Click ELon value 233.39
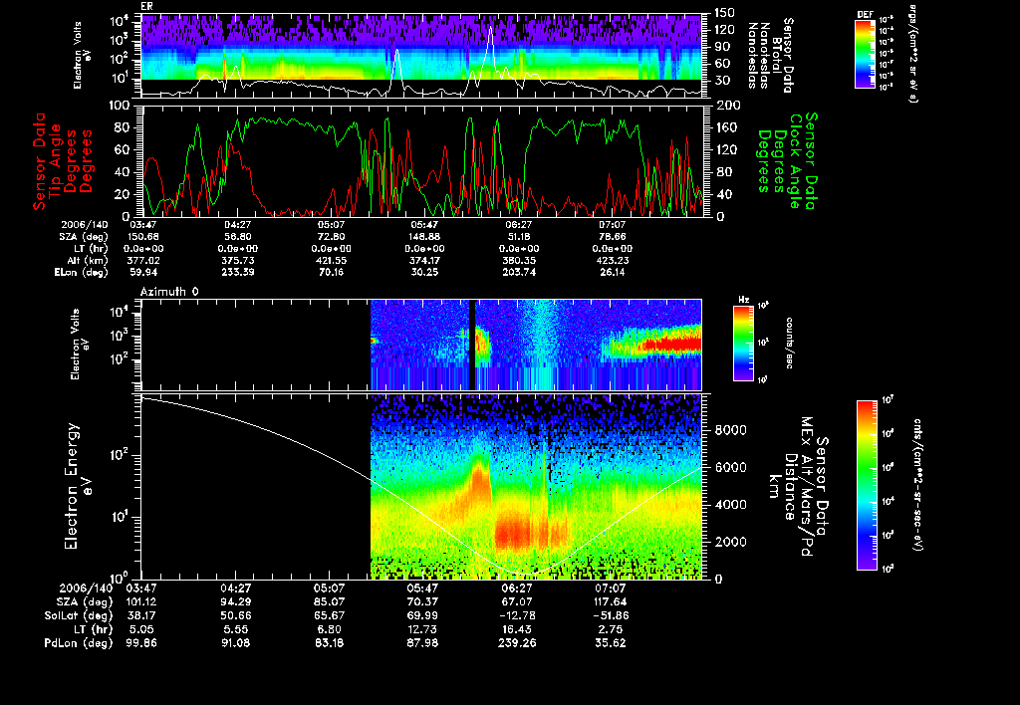This screenshot has width=1020, height=705. 237,273
